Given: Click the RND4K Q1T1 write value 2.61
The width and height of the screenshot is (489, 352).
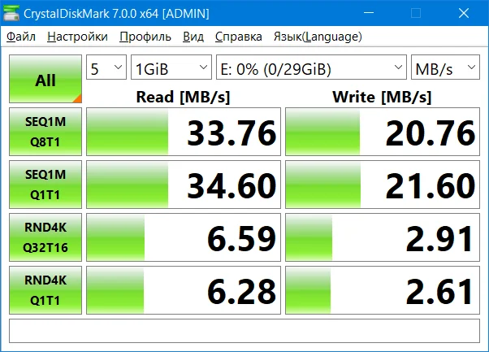Looking at the screenshot, I should point(383,290).
